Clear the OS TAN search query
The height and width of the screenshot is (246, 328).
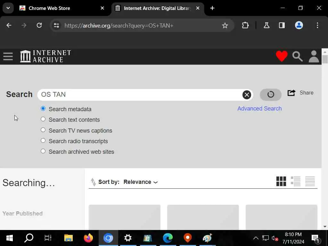[x=247, y=95]
